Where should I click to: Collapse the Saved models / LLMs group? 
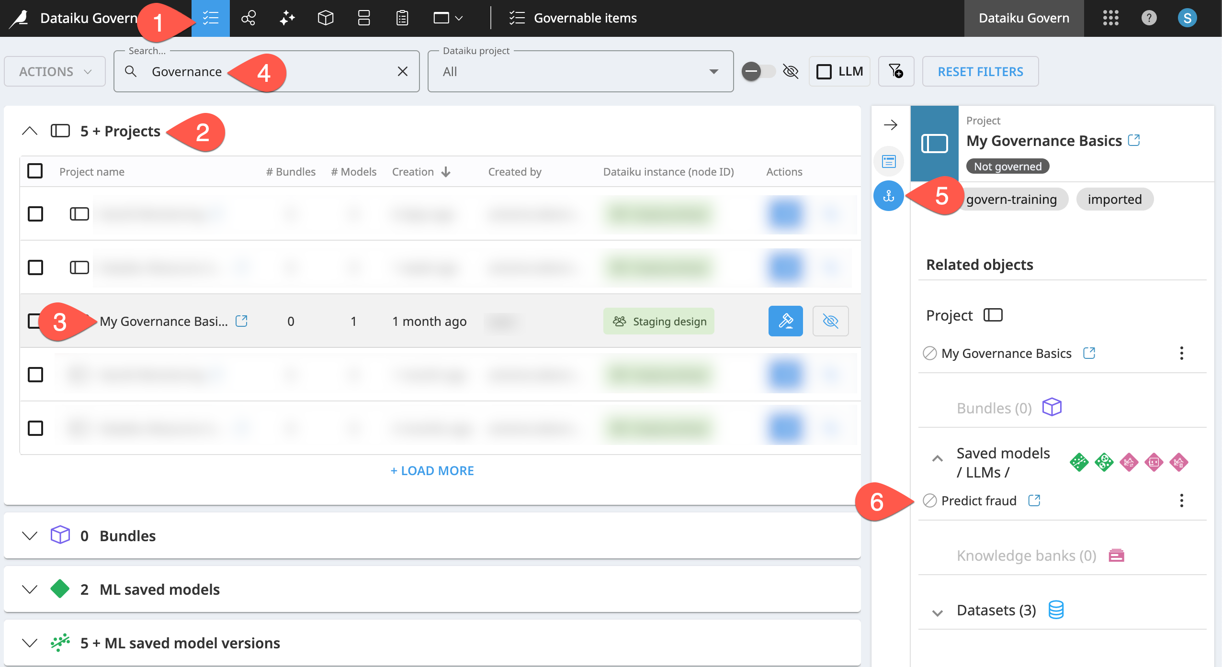coord(937,459)
